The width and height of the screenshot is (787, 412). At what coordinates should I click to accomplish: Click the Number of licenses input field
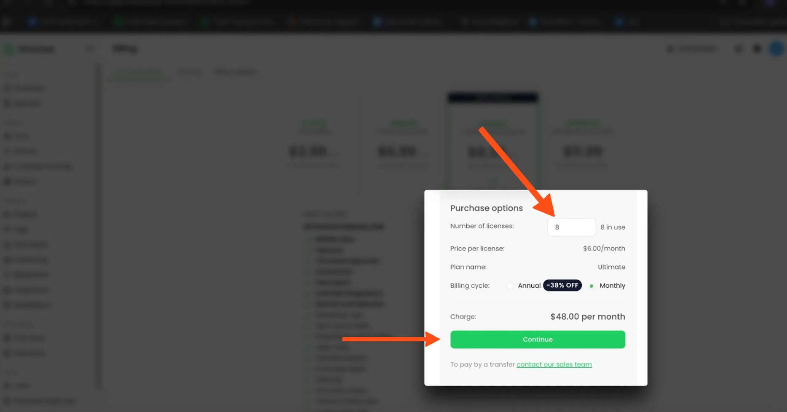(571, 227)
